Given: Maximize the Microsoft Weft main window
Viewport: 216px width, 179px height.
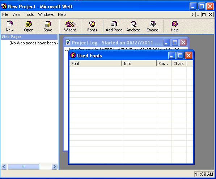Looking at the screenshot, I should coord(202,6).
